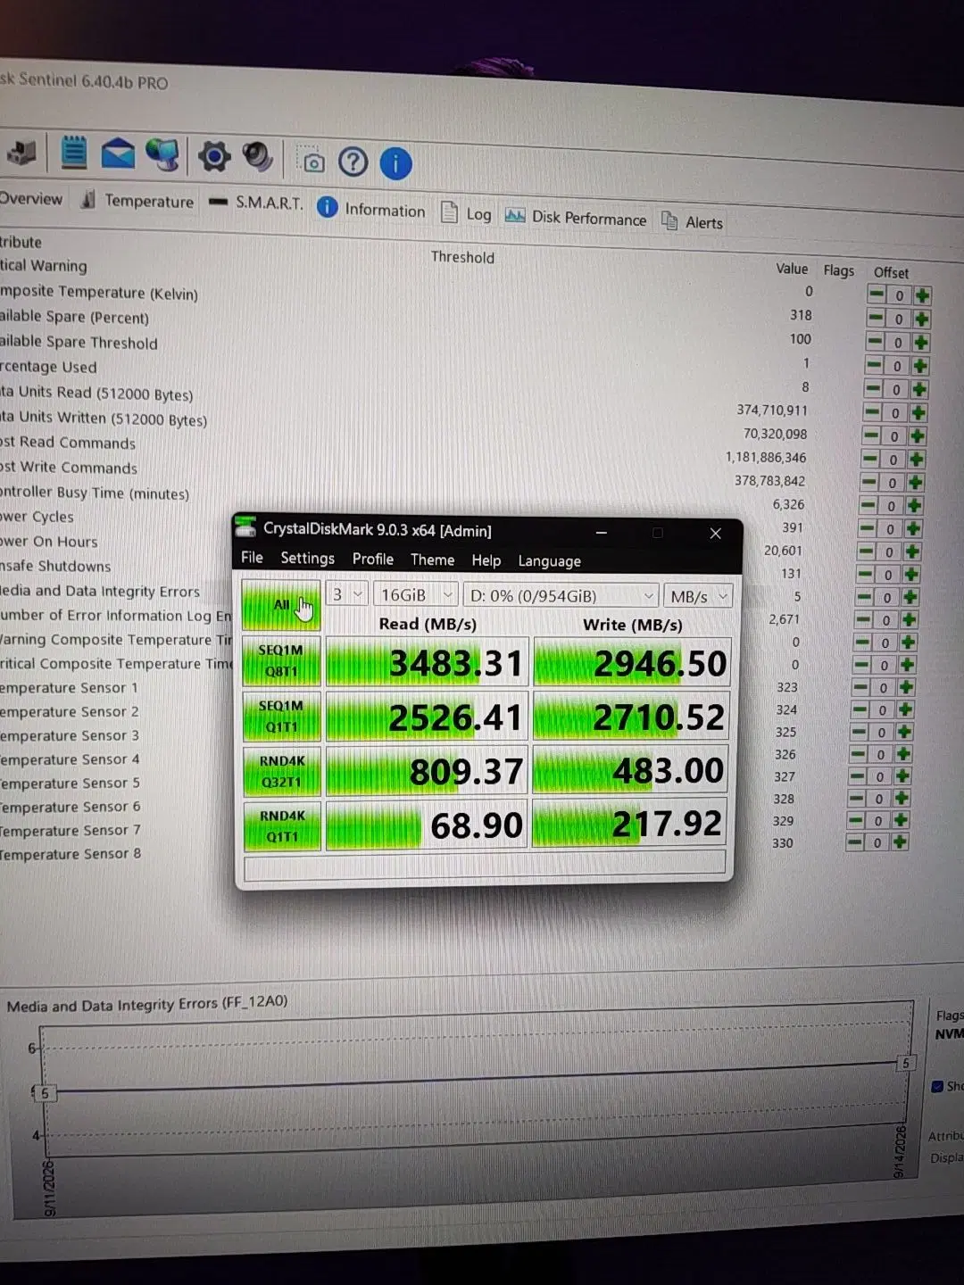Open File menu in CrystalDiskMark
This screenshot has height=1285, width=964.
pos(252,558)
